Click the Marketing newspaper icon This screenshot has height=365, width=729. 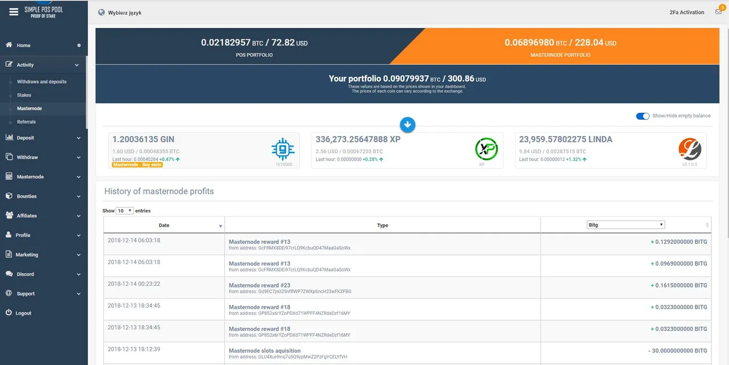9,255
